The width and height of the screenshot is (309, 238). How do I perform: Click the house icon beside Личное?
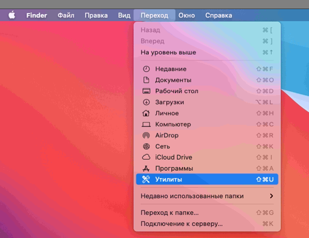[x=146, y=113]
